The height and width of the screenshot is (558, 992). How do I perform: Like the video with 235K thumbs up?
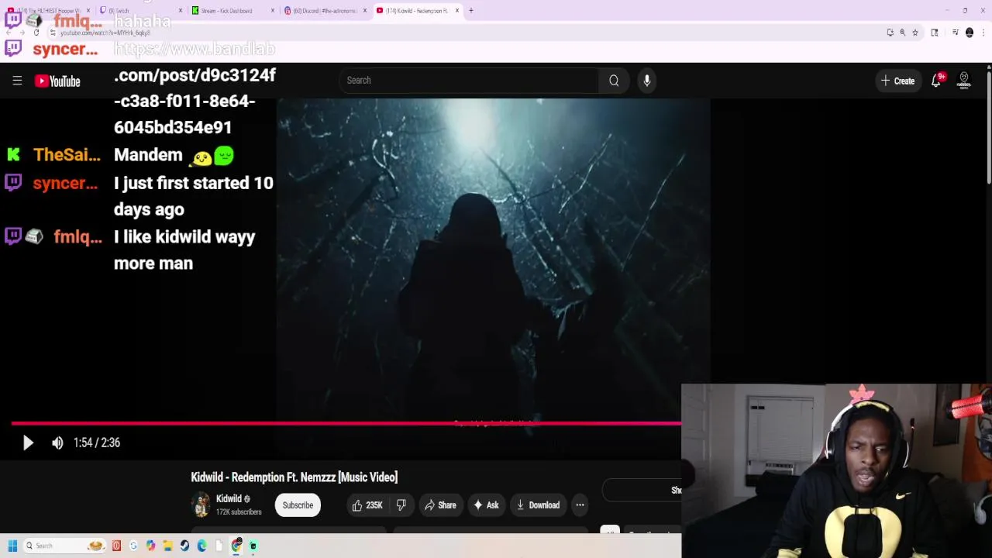(x=367, y=505)
